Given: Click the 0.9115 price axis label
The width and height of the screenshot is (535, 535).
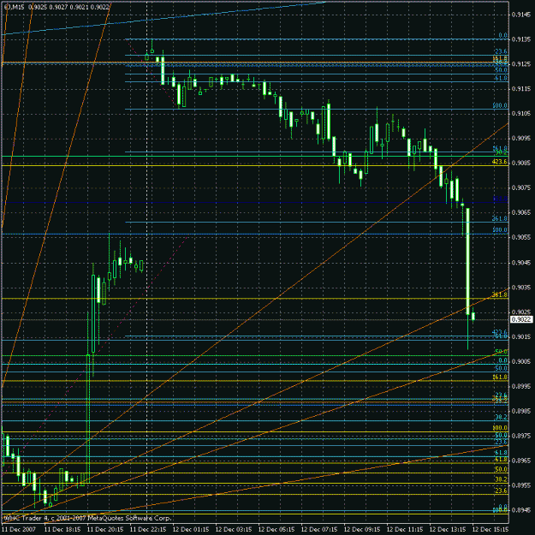Looking at the screenshot, I should tap(521, 89).
